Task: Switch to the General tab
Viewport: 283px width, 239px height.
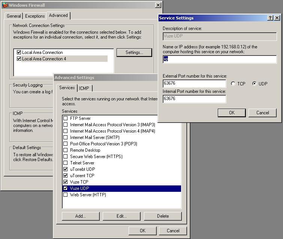Action: (x=13, y=16)
